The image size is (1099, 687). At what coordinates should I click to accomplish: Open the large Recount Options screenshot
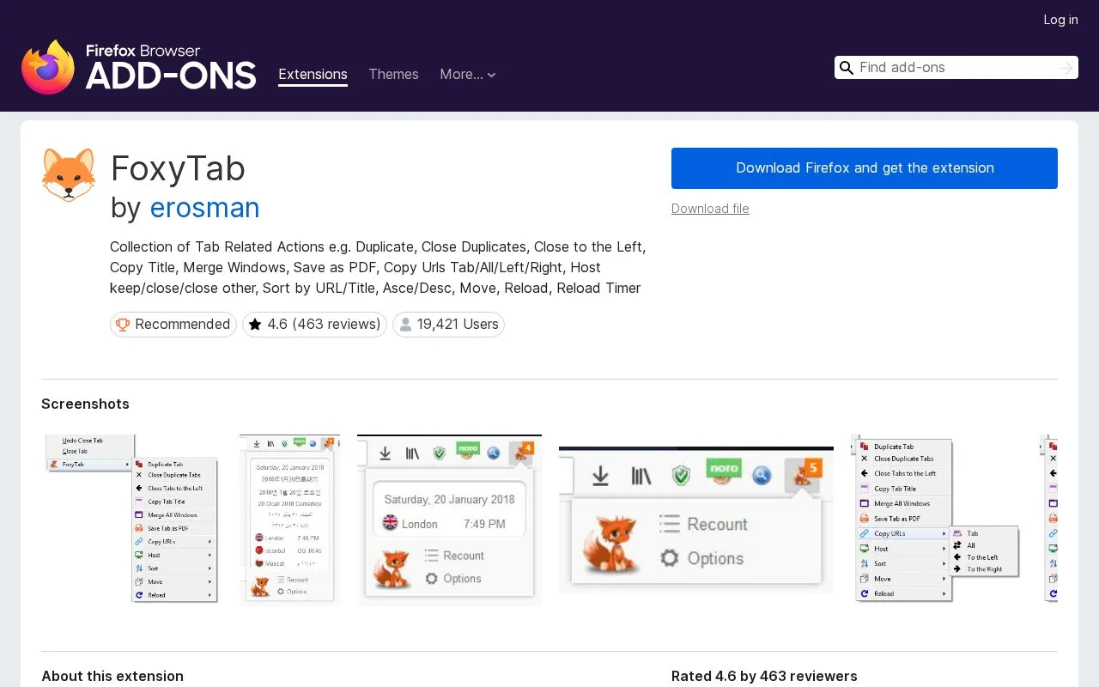(x=696, y=520)
